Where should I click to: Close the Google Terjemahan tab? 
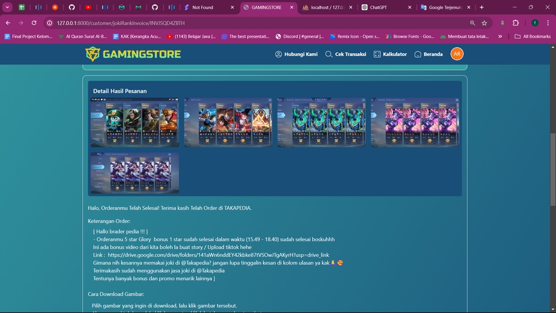pyautogui.click(x=469, y=7)
